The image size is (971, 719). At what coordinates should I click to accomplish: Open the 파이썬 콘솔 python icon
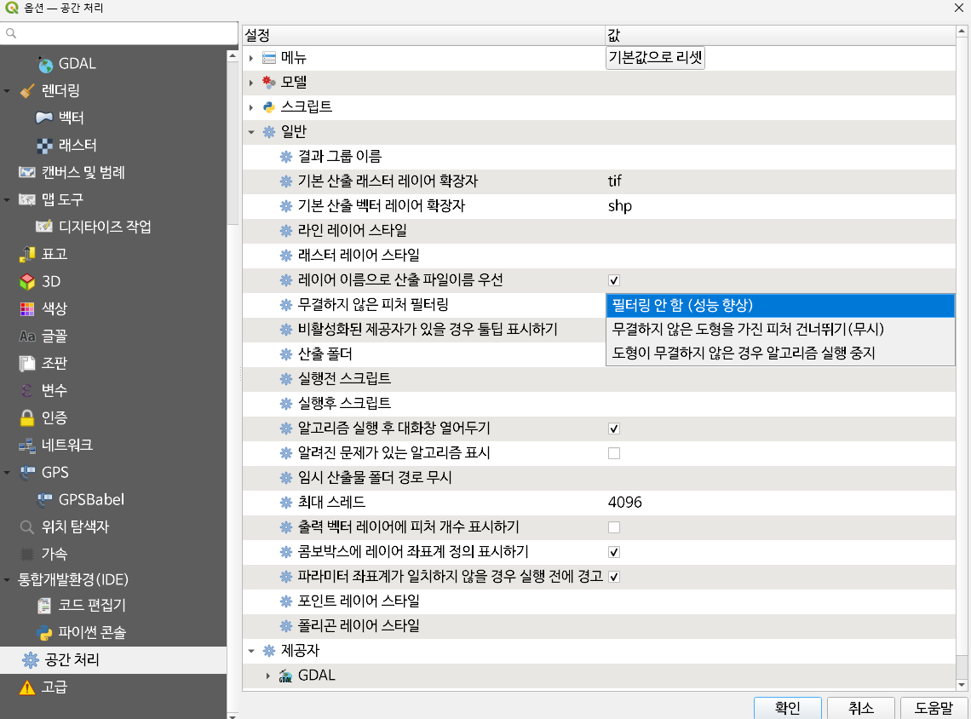click(44, 632)
